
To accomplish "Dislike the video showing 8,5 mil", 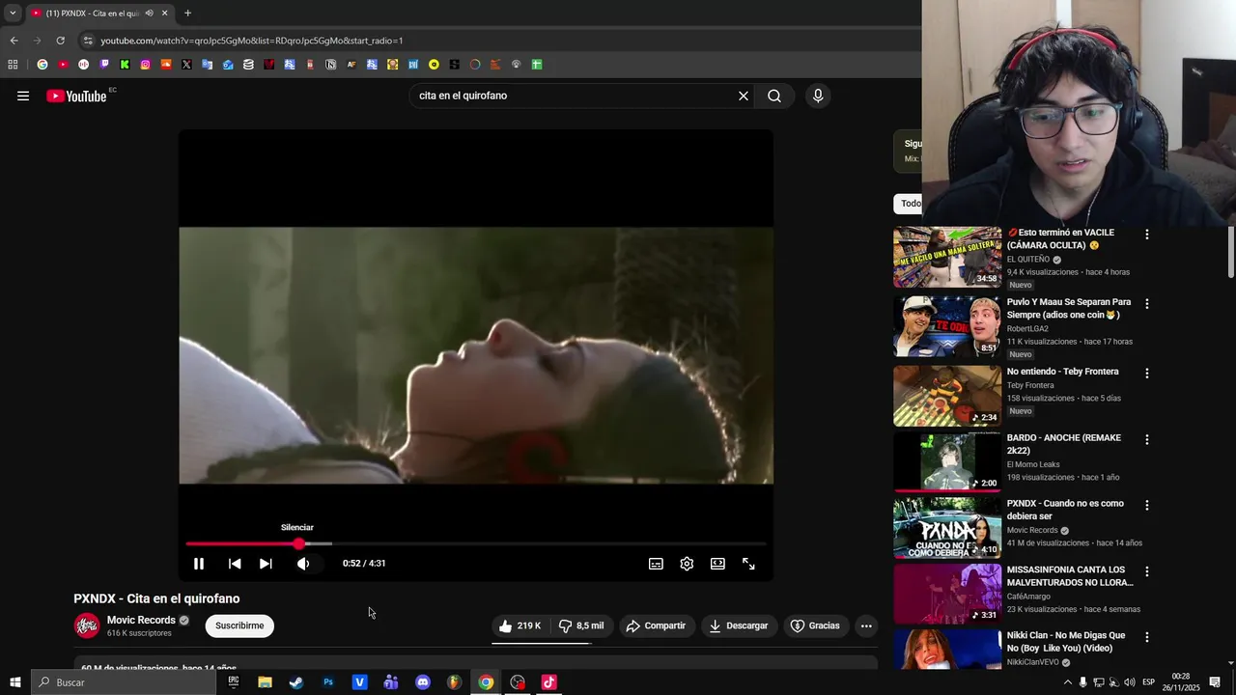I will point(580,625).
